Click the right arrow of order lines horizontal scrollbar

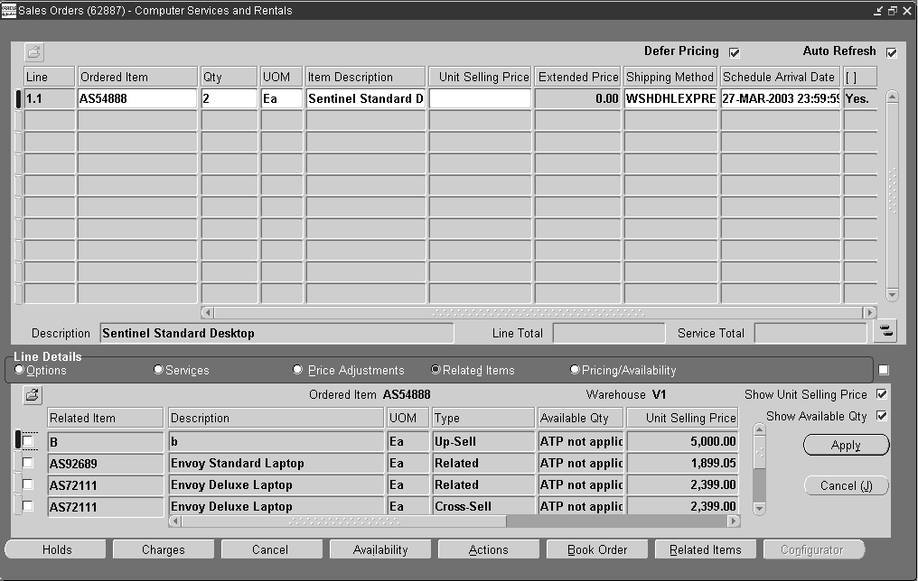pos(870,313)
